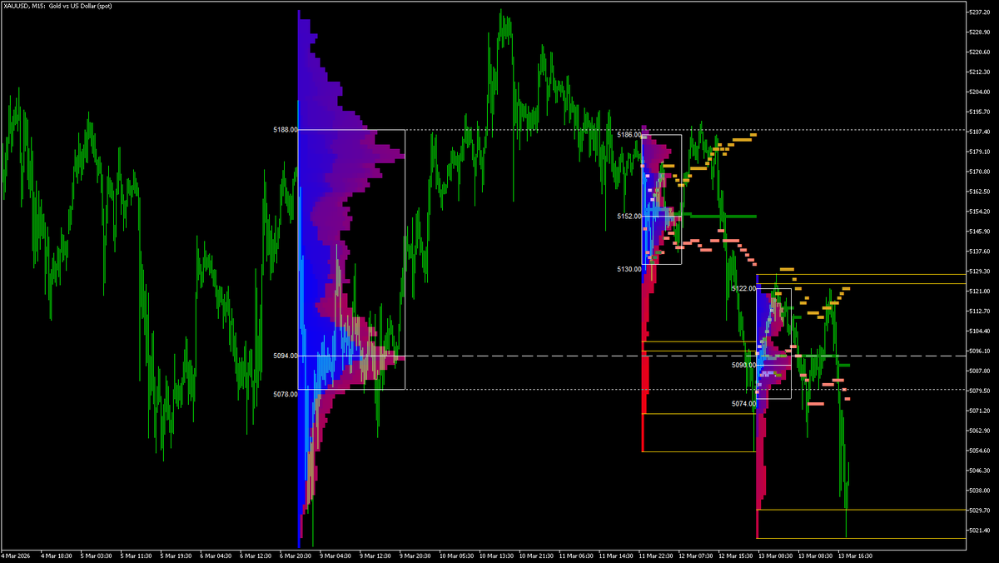Click the 13 Mar 00:30 time label

coord(777,555)
